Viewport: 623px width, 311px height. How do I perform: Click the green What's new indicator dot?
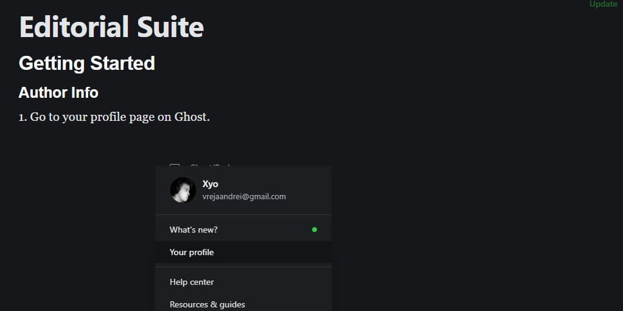pyautogui.click(x=315, y=229)
